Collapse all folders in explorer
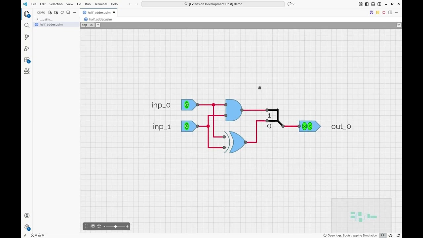 tap(68, 13)
